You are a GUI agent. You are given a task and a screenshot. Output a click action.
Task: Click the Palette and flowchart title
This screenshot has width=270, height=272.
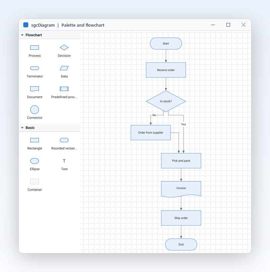point(83,25)
